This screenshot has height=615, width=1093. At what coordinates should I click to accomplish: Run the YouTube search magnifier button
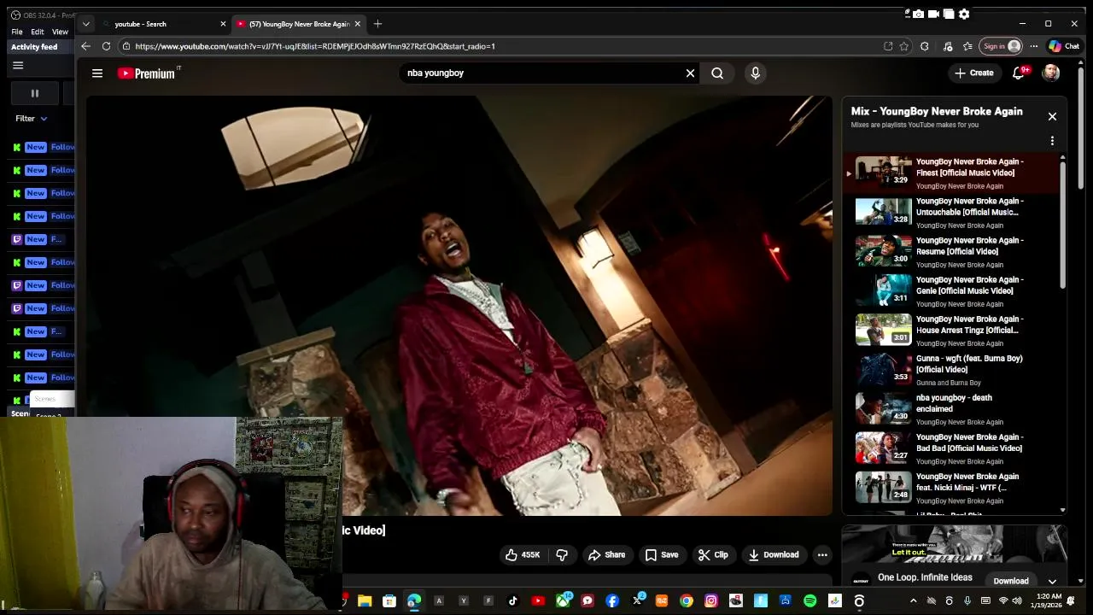click(717, 73)
